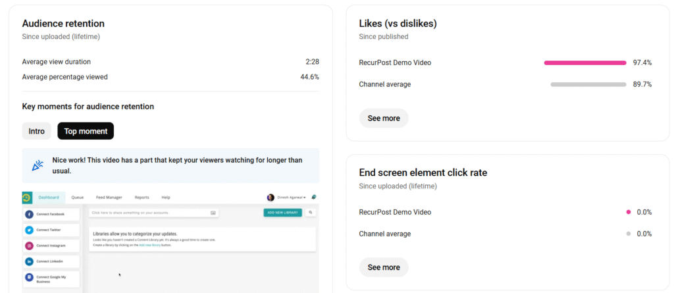Click the image attach icon in share box

(x=213, y=213)
